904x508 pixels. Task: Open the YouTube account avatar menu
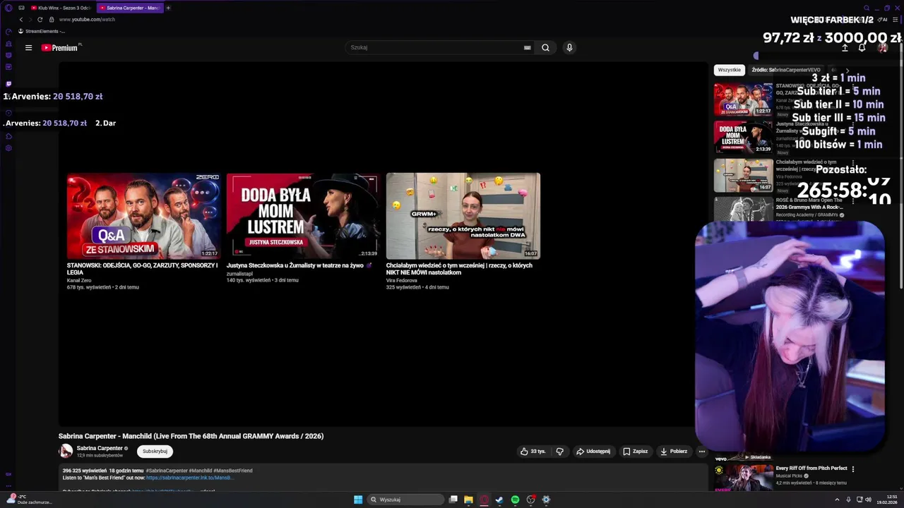(x=883, y=48)
